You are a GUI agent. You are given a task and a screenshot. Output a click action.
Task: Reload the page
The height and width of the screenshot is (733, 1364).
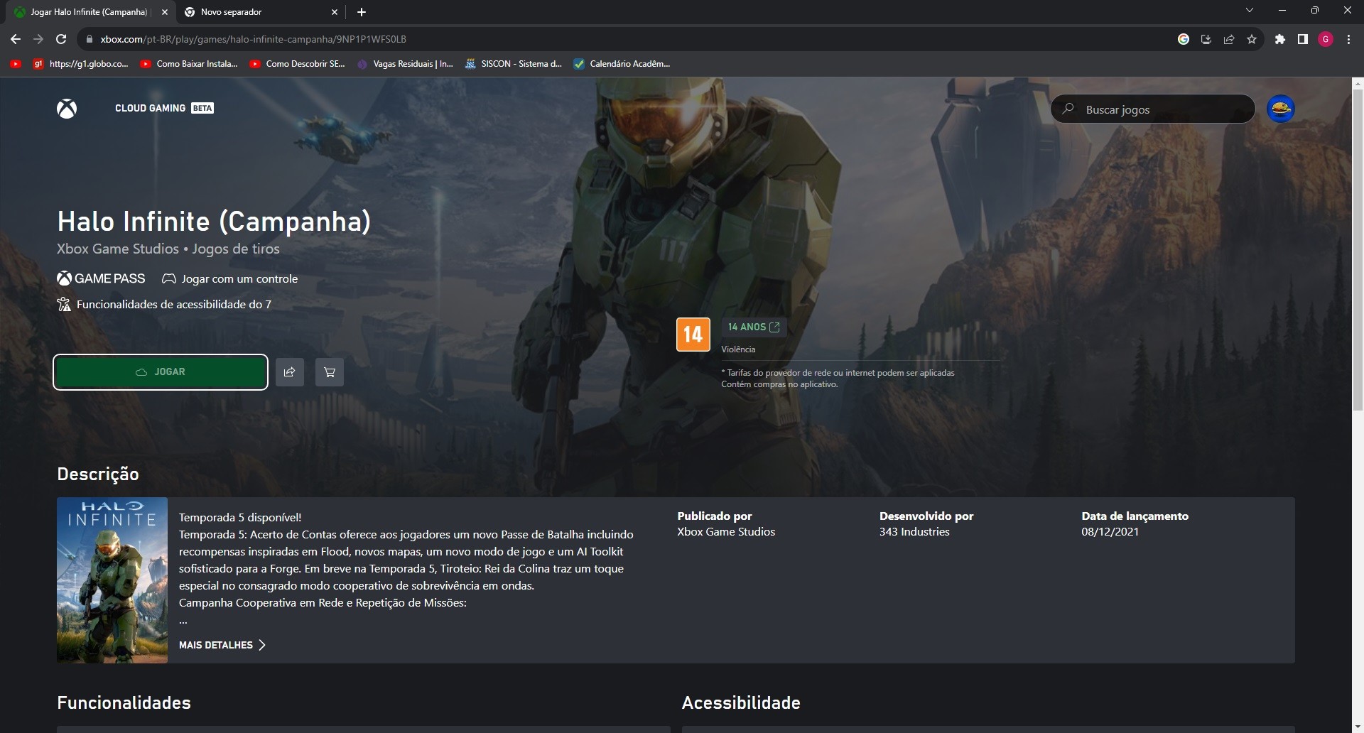coord(61,39)
